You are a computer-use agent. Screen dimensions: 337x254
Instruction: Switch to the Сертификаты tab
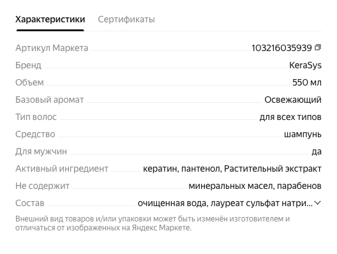point(126,19)
